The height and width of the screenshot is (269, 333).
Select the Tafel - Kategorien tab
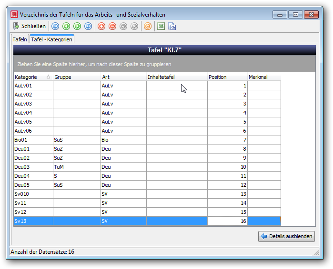pyautogui.click(x=52, y=39)
